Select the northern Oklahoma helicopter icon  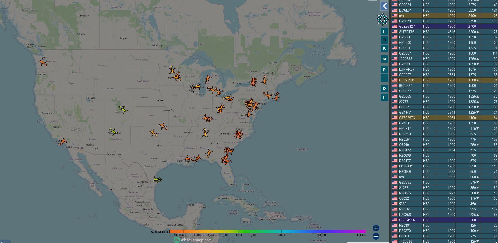pyautogui.click(x=163, y=126)
